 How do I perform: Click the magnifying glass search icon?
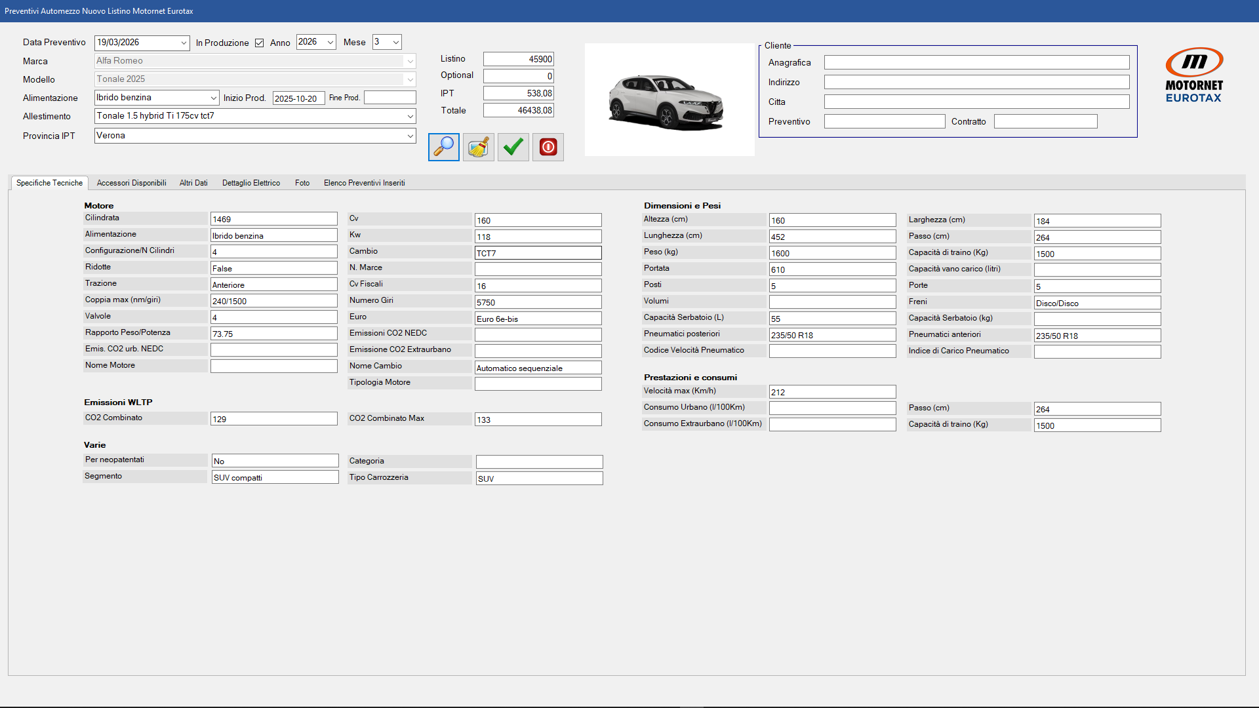[x=444, y=147]
